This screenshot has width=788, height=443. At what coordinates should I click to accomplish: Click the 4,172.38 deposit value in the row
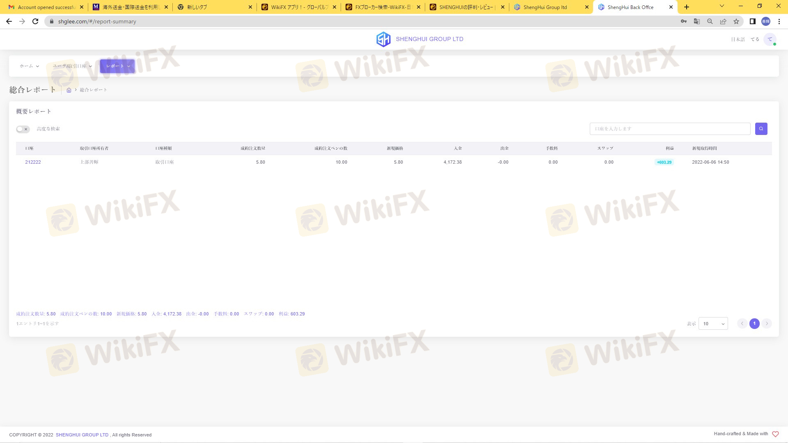(x=453, y=162)
